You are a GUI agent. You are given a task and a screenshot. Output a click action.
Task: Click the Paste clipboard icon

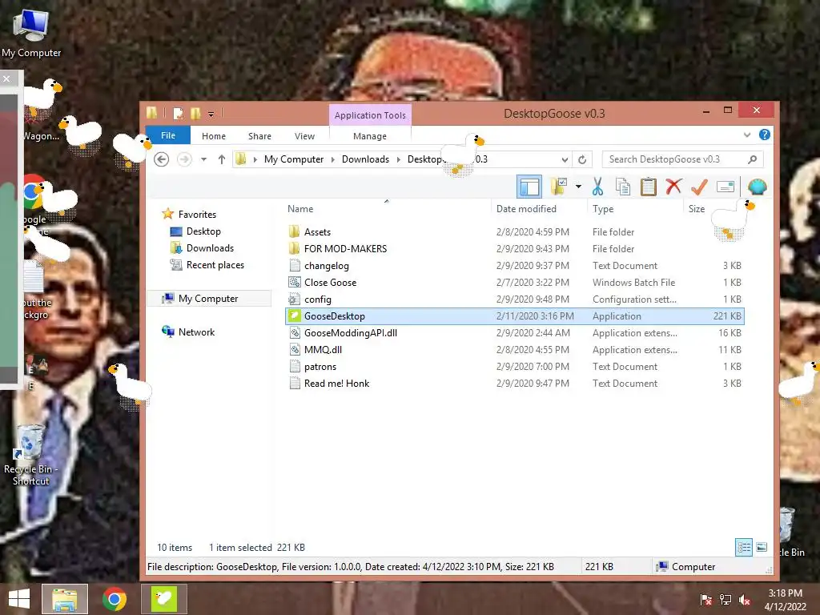(648, 186)
